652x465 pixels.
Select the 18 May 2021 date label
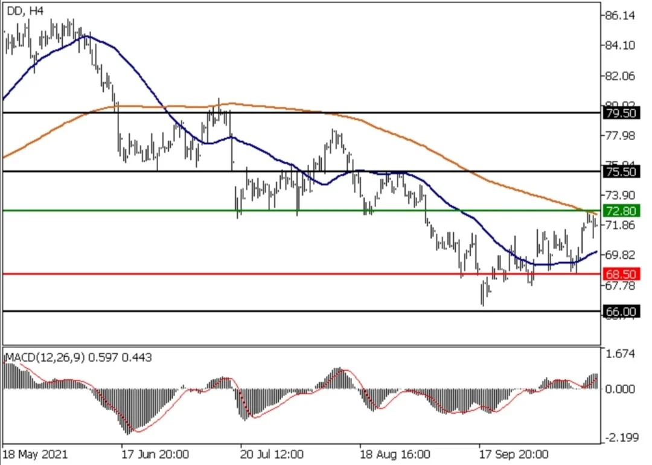[x=35, y=454]
